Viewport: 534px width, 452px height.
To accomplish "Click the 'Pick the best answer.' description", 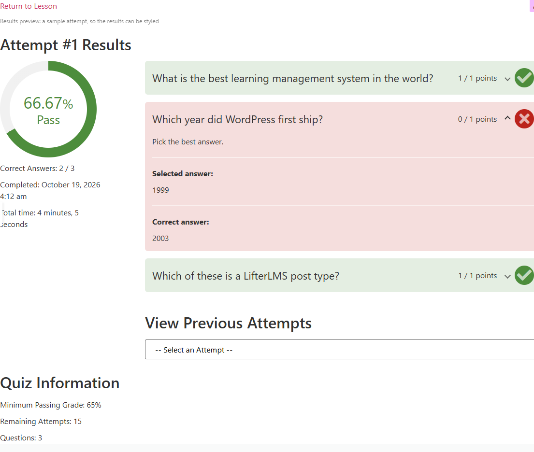I will [188, 142].
